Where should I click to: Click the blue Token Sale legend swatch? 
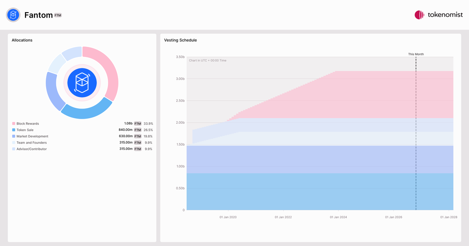[14, 130]
